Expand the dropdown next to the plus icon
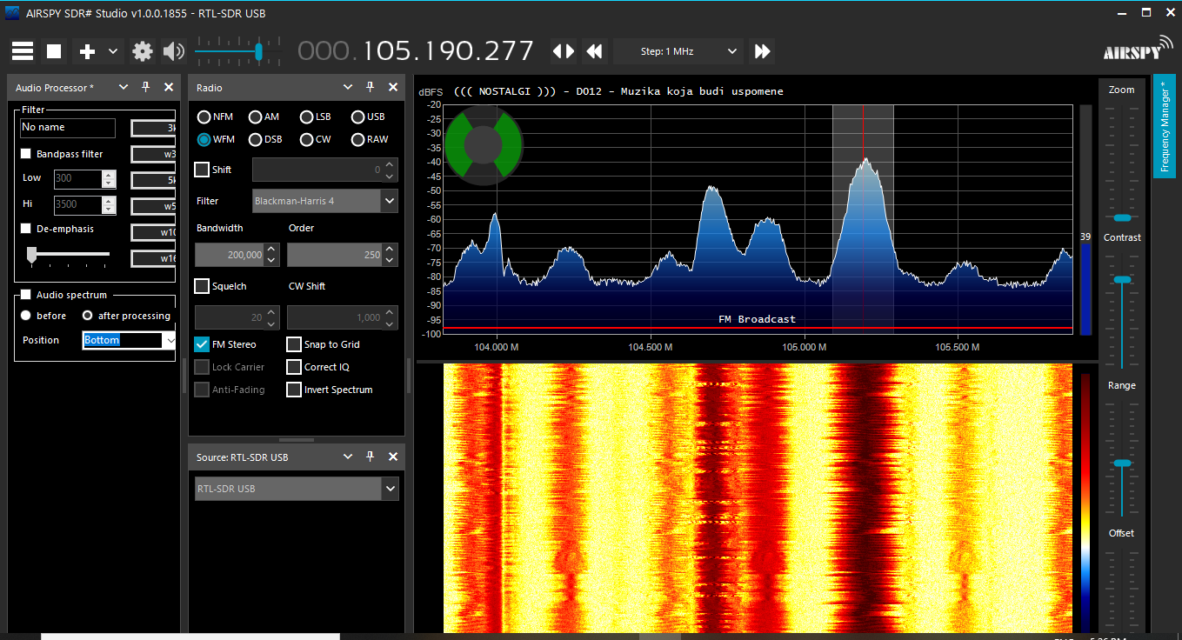 tap(113, 51)
